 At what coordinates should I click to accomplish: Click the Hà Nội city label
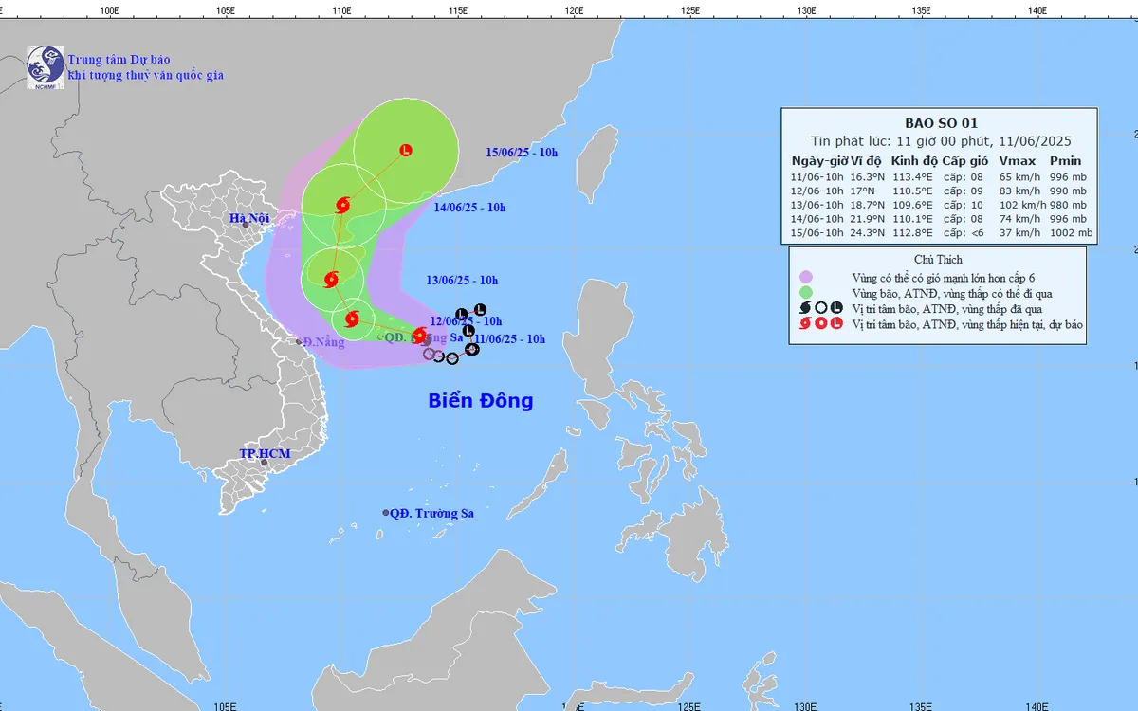[x=249, y=219]
